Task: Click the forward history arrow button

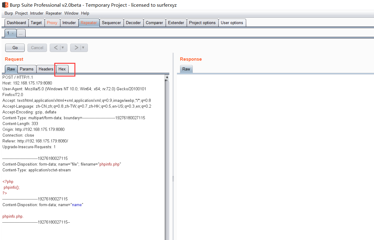Action: [x=76, y=48]
